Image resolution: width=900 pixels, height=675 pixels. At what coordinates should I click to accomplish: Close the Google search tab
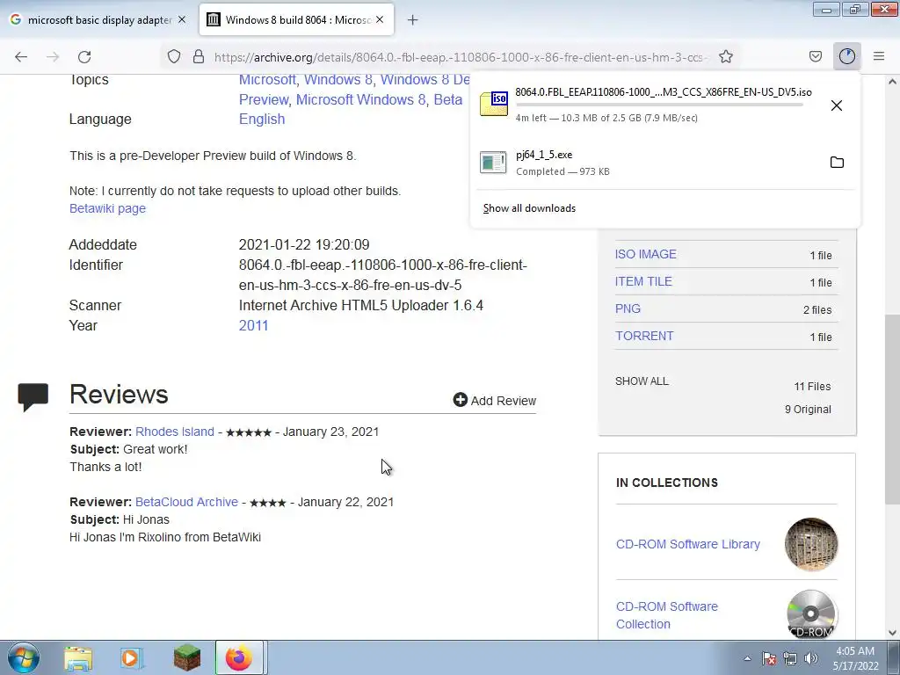[182, 19]
